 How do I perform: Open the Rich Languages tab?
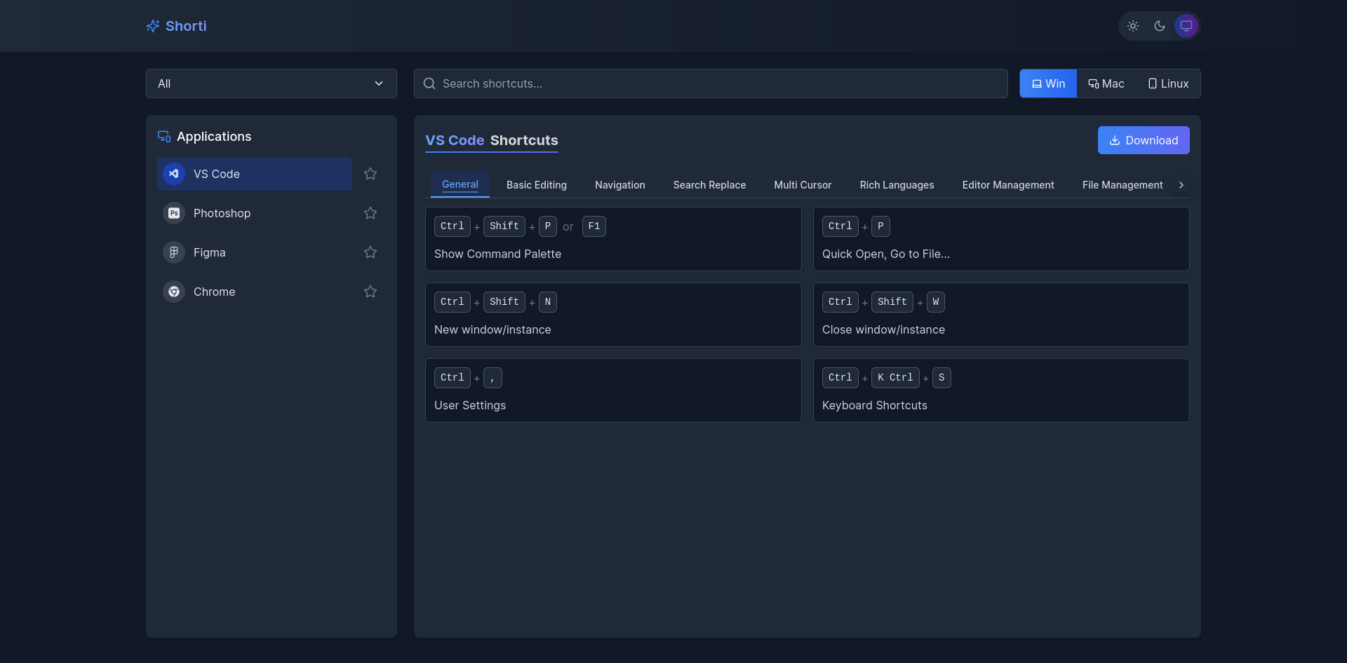tap(897, 185)
